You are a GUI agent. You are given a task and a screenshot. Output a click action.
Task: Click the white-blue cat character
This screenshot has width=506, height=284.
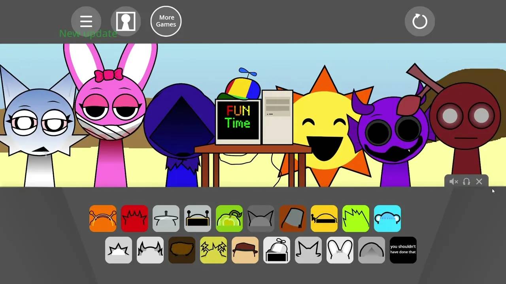tap(39, 126)
